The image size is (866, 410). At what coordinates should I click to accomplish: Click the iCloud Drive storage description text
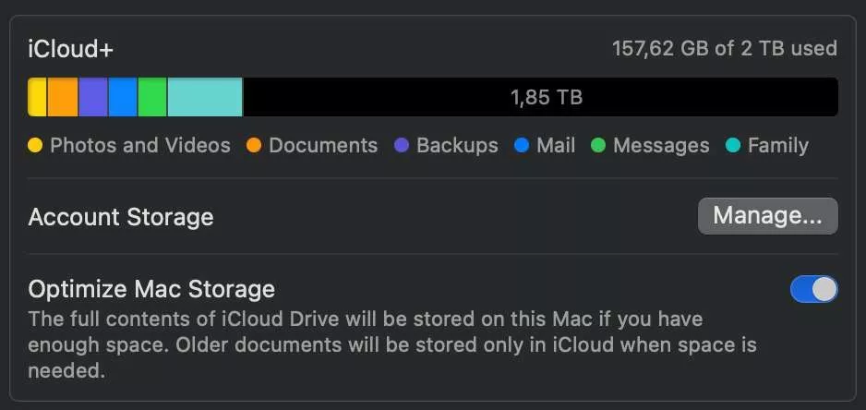pos(392,345)
